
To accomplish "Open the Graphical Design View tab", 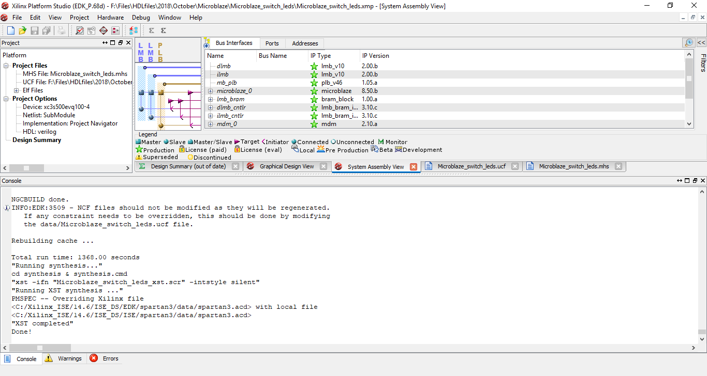I will 287,166.
